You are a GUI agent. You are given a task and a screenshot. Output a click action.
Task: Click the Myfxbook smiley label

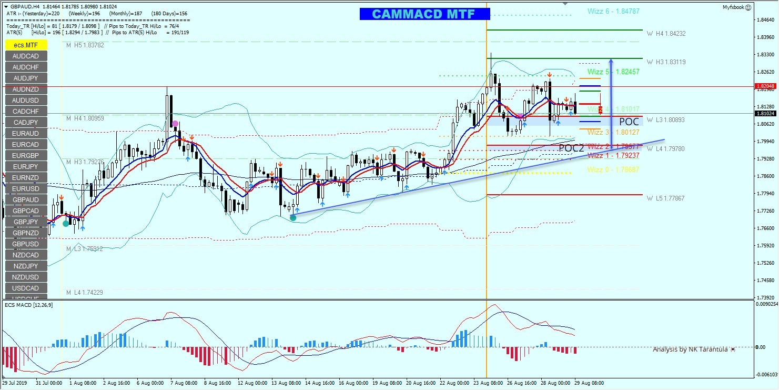(737, 7)
